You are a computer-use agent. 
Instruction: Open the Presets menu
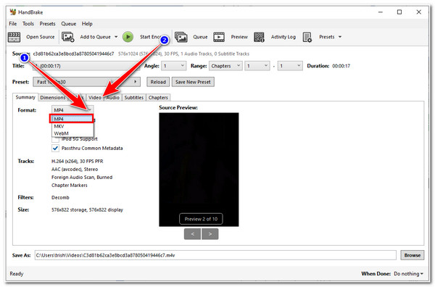pyautogui.click(x=47, y=24)
